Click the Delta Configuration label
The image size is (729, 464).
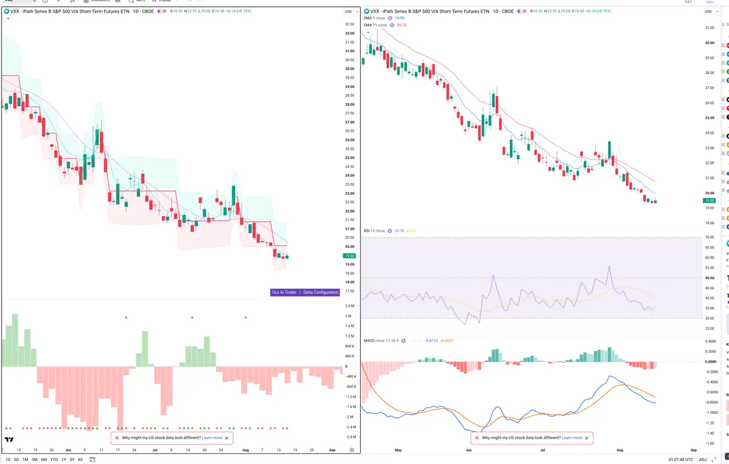(x=321, y=292)
